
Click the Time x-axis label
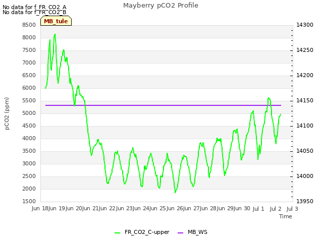[286, 216]
